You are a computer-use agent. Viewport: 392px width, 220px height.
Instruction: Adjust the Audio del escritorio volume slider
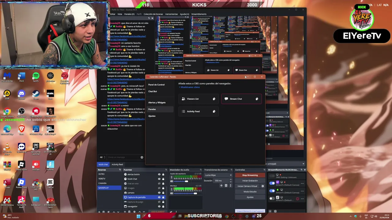186,182
